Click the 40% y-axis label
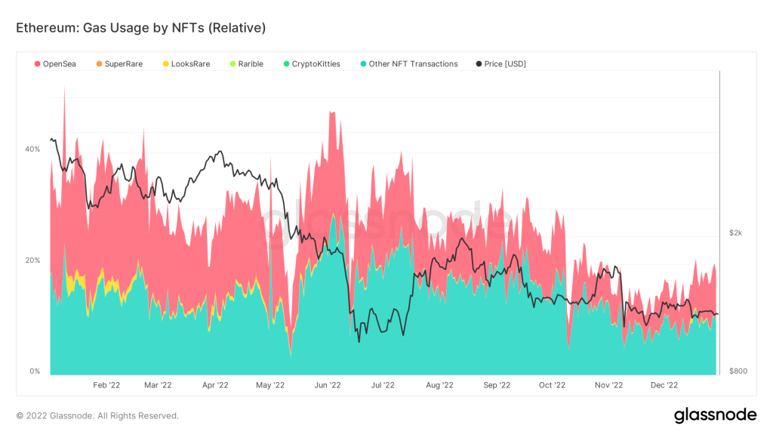The height and width of the screenshot is (435, 773). 32,150
